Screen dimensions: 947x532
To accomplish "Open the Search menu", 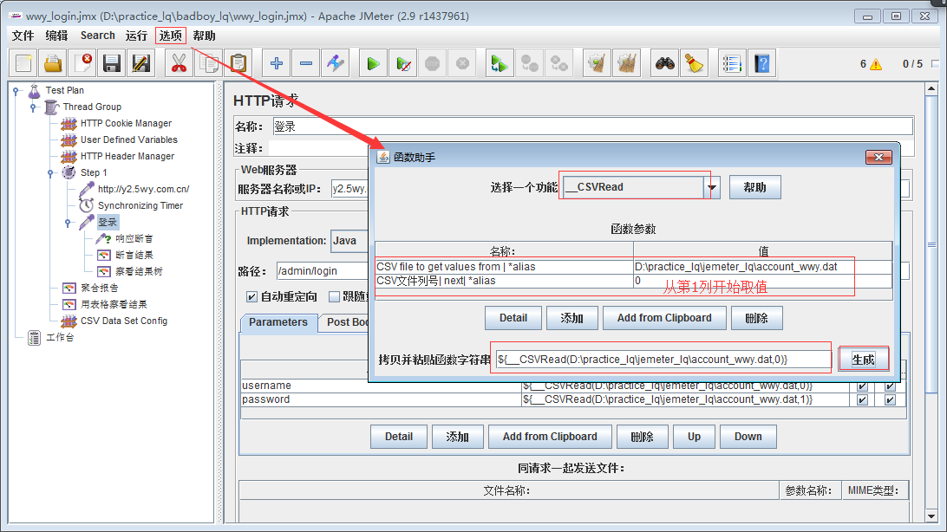I will click(97, 36).
